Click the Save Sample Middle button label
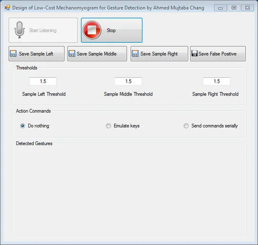The height and width of the screenshot is (245, 258). point(96,54)
